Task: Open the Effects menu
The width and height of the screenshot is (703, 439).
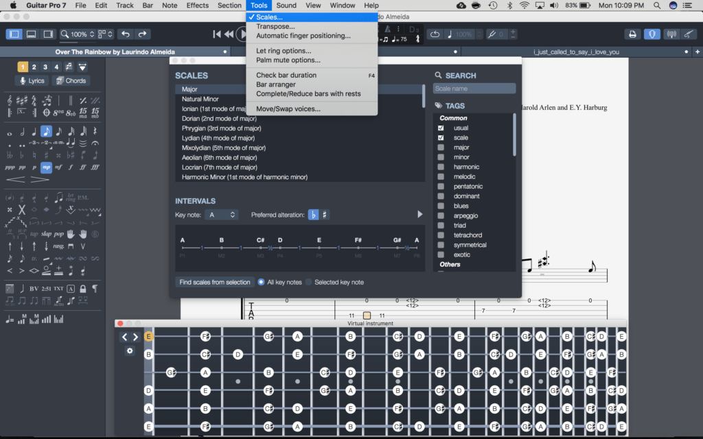Action: coord(197,5)
